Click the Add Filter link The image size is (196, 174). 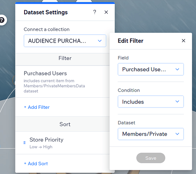click(x=37, y=107)
